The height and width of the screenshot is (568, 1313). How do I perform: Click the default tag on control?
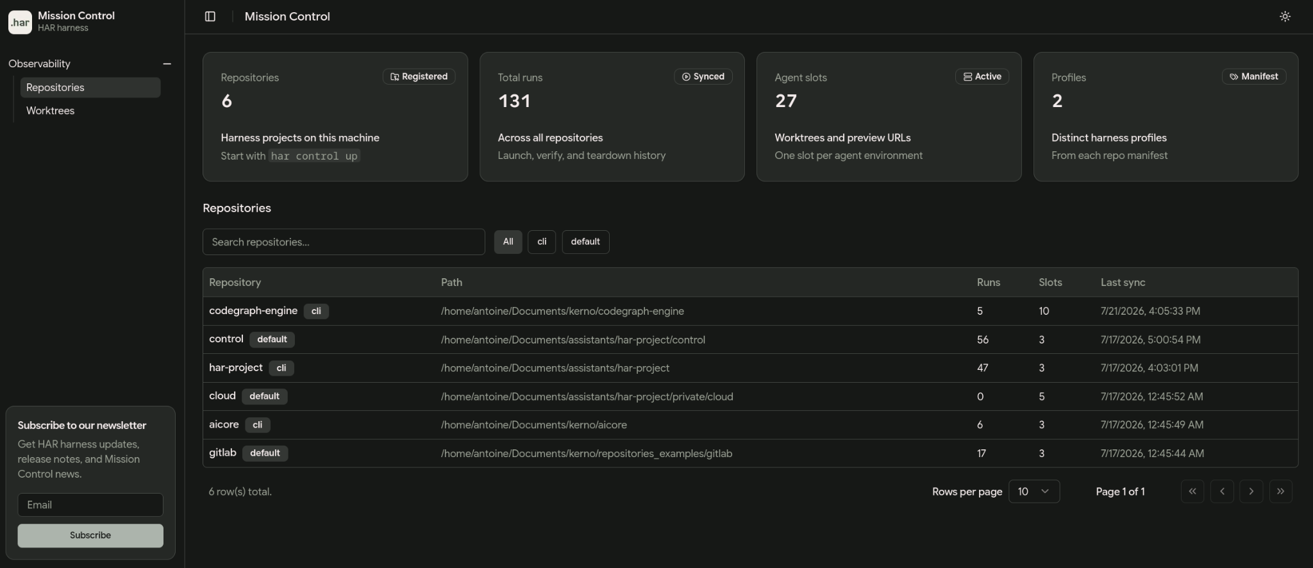[x=272, y=340]
